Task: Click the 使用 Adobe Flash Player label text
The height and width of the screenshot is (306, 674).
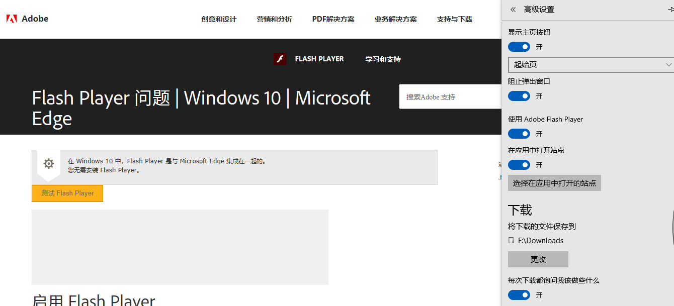Action: [x=546, y=119]
